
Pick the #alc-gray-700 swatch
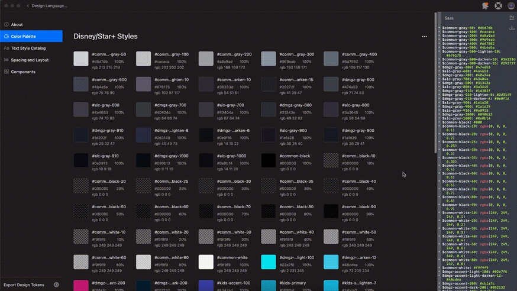(x=206, y=109)
